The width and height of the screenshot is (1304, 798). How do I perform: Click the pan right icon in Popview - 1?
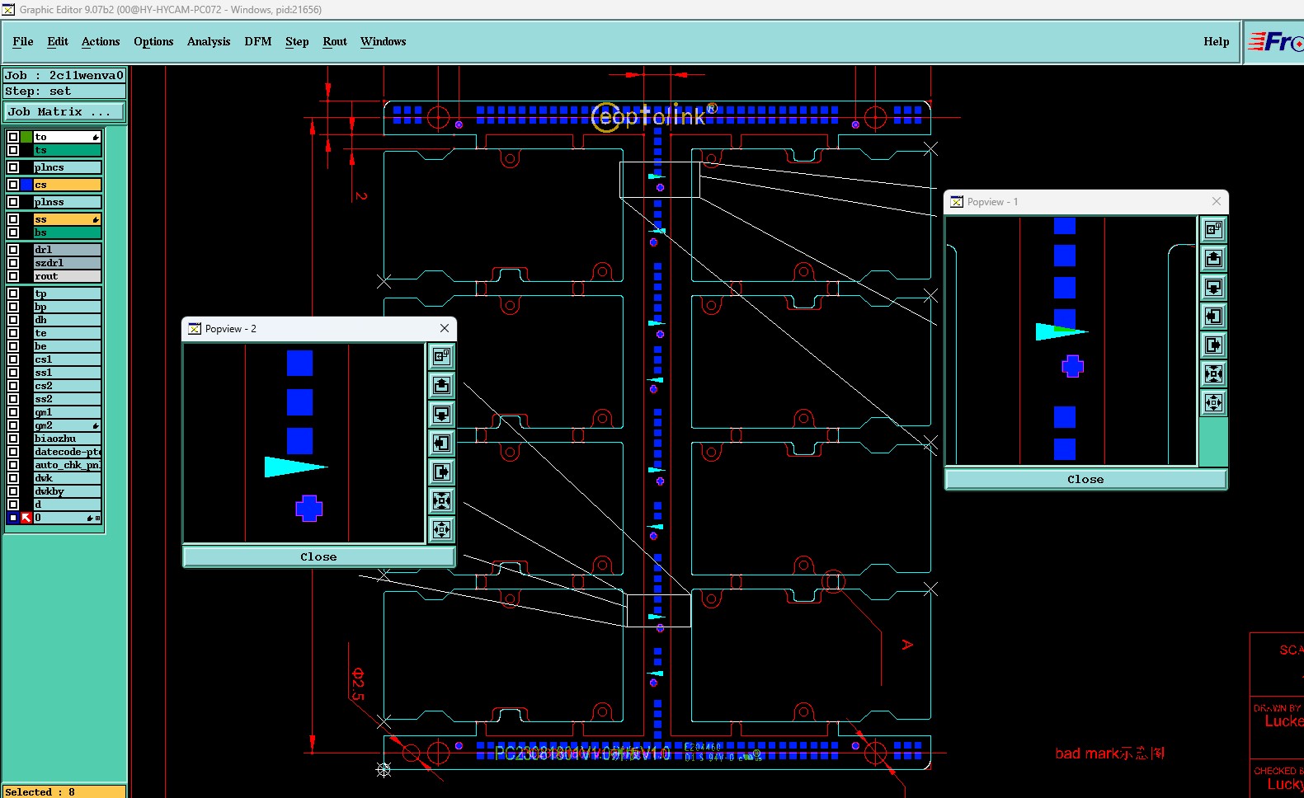(x=1213, y=345)
